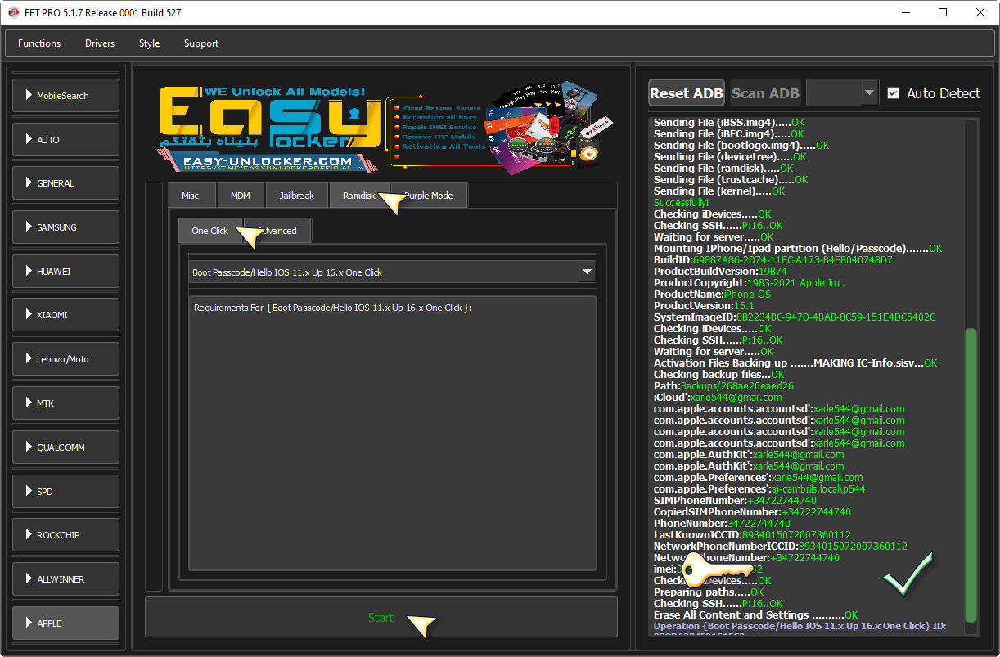Screen dimensions: 1000x657
Task: Click the Scan ADB button
Action: coord(765,93)
